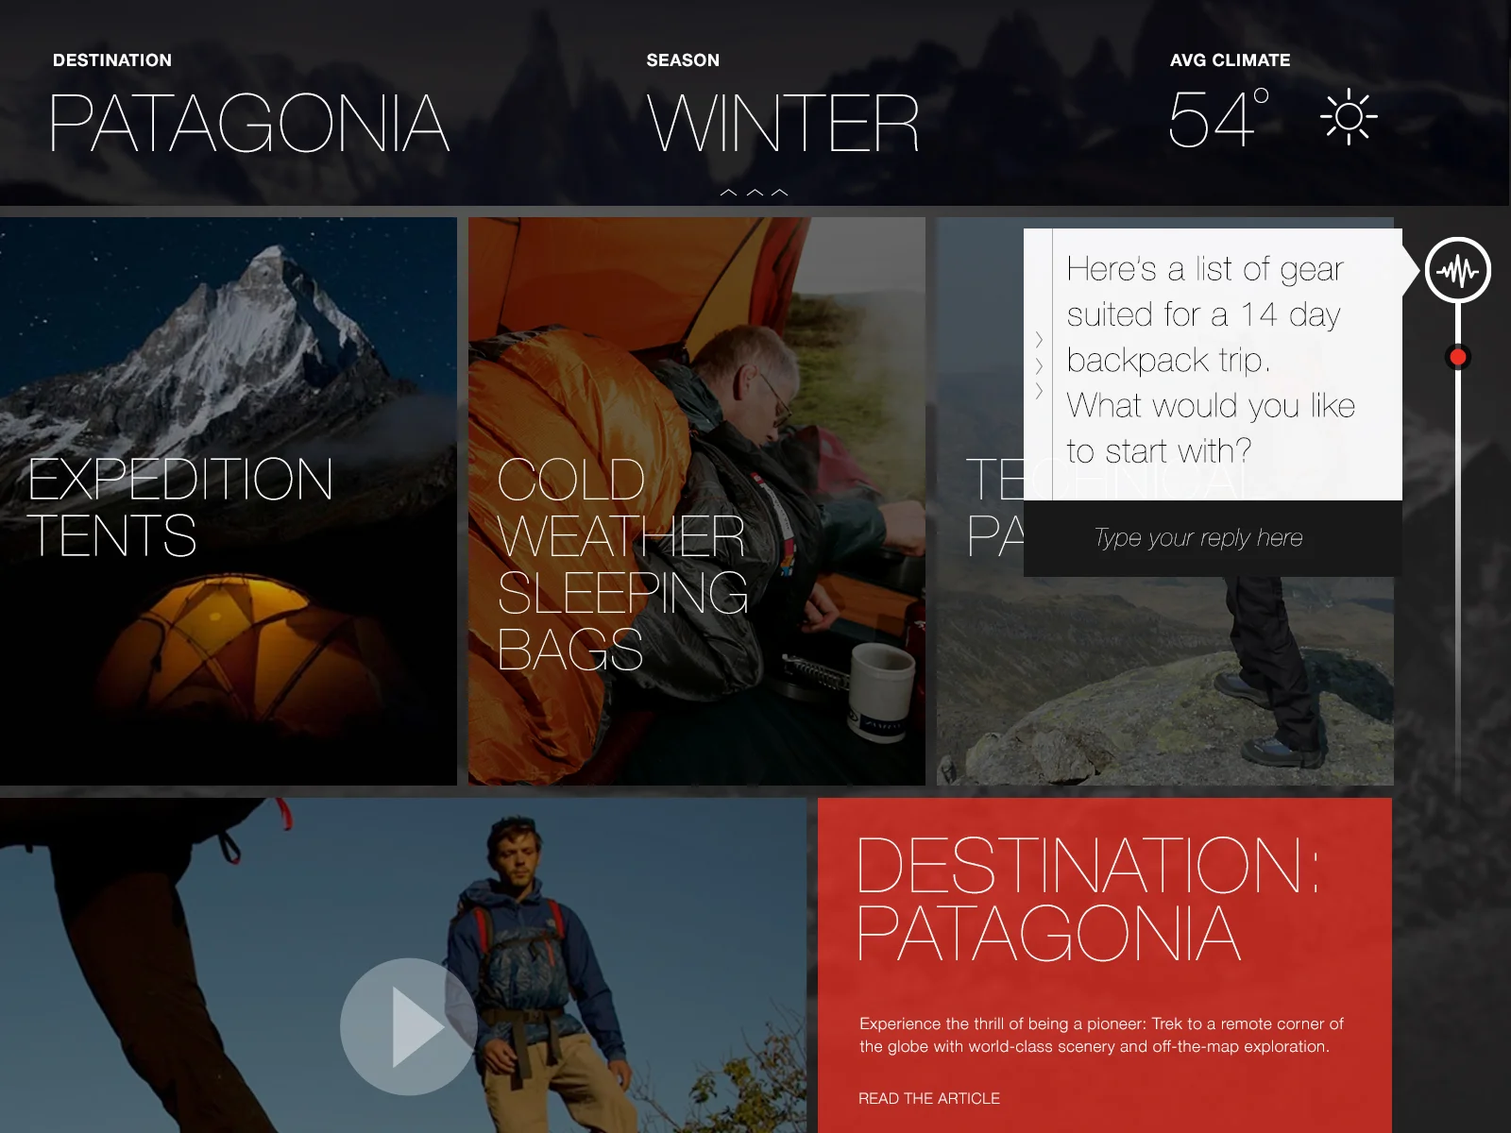Click the 'SEASON' label
The width and height of the screenshot is (1511, 1133).
tap(683, 60)
